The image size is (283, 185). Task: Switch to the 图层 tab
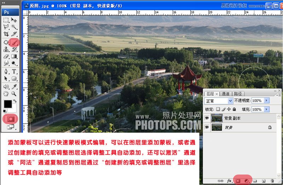coord(210,94)
